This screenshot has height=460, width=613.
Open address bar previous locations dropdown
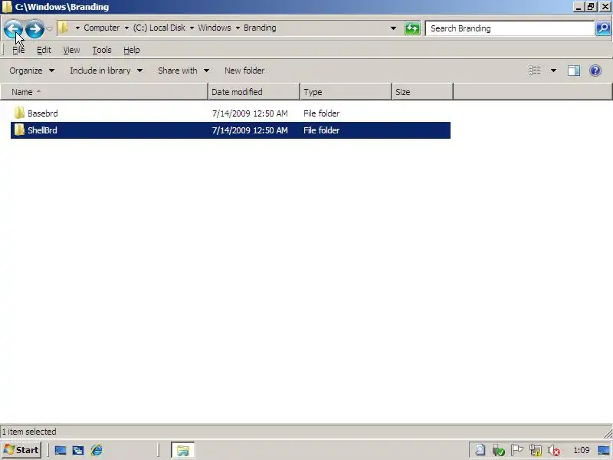[x=393, y=28]
